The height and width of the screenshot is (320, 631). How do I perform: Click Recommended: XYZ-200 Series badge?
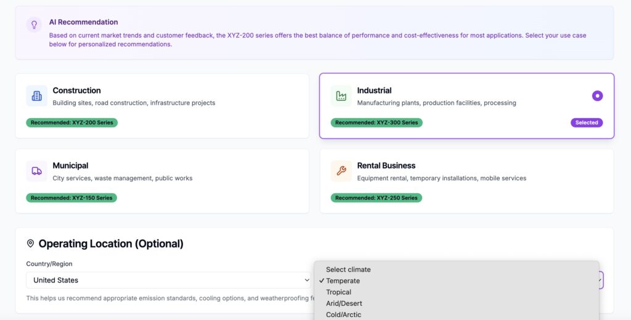pos(72,122)
